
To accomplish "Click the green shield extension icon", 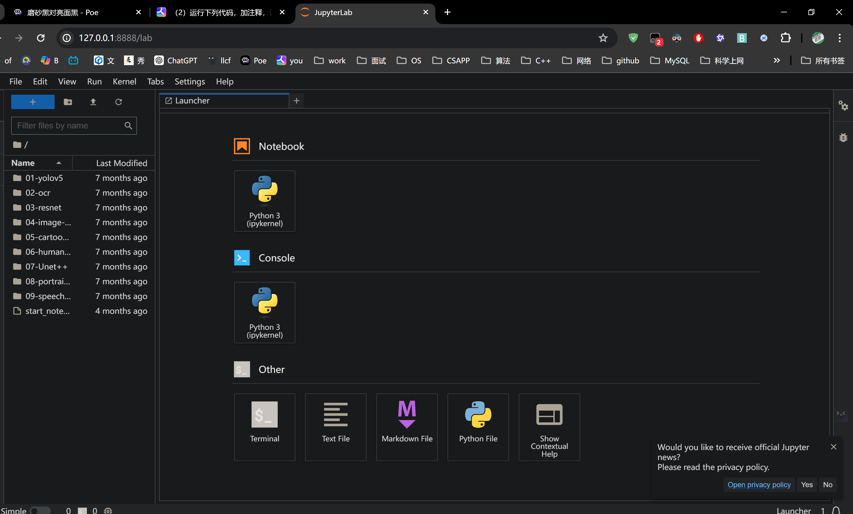I will pos(633,38).
